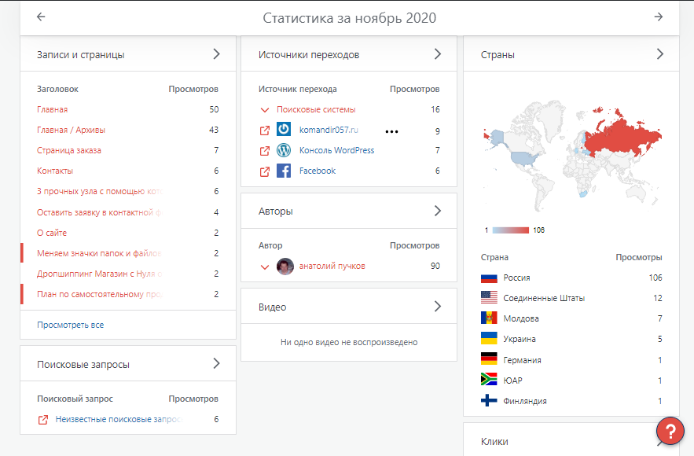Click the Украина flag icon

tap(489, 339)
